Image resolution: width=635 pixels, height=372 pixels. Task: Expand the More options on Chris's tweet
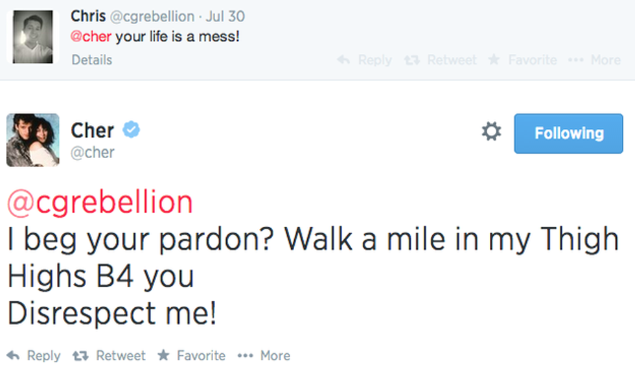tap(575, 60)
